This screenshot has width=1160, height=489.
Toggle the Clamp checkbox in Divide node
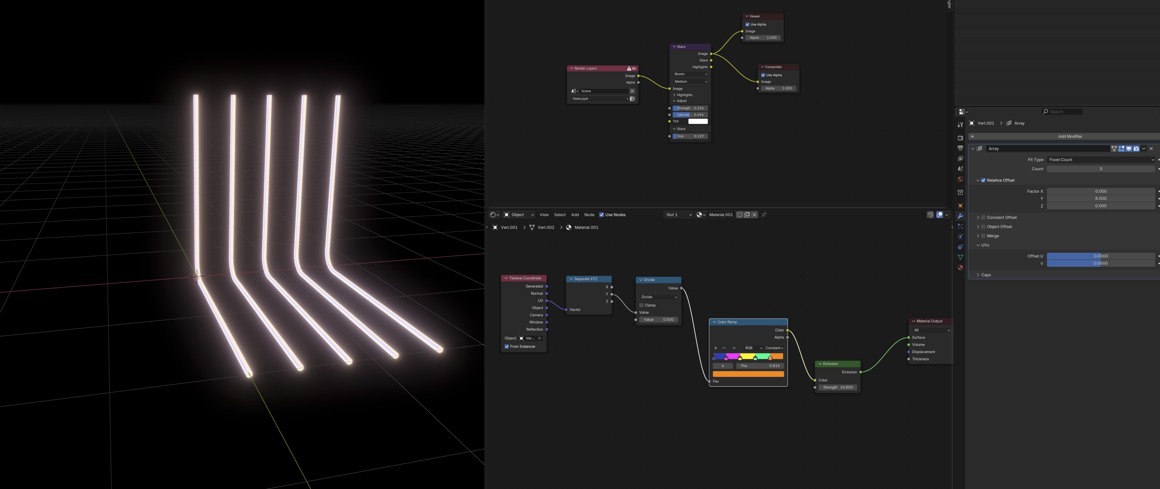pyautogui.click(x=641, y=305)
